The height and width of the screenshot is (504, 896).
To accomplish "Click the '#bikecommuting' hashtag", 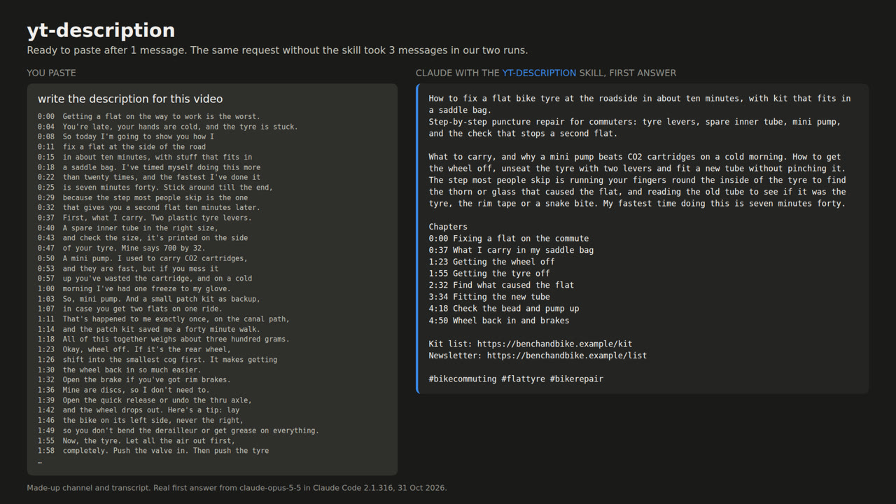I will pyautogui.click(x=463, y=379).
